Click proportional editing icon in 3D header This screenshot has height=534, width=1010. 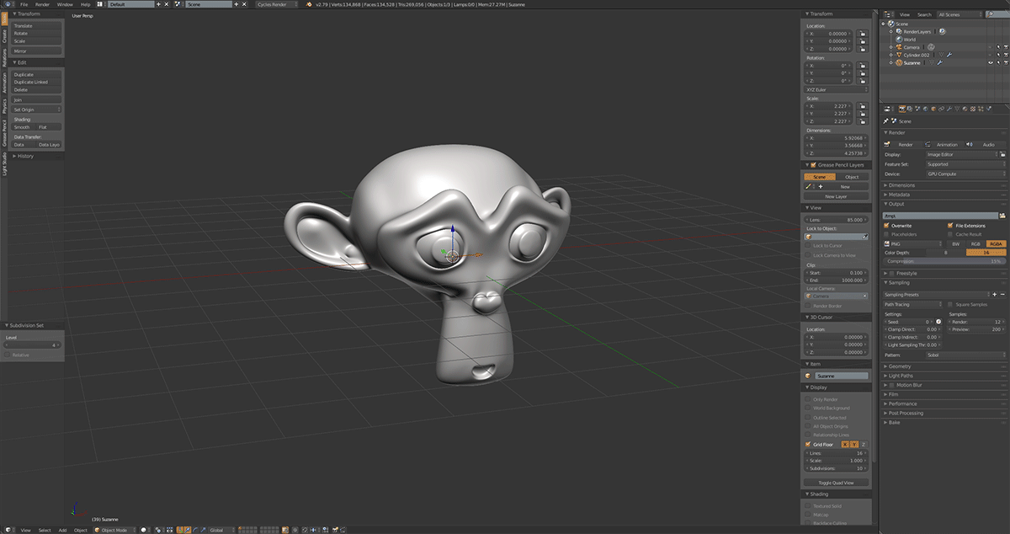(295, 530)
